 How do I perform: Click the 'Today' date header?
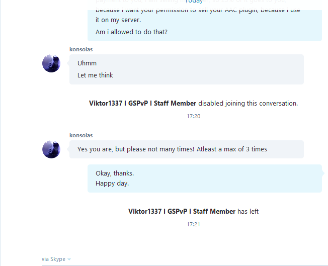(194, 2)
